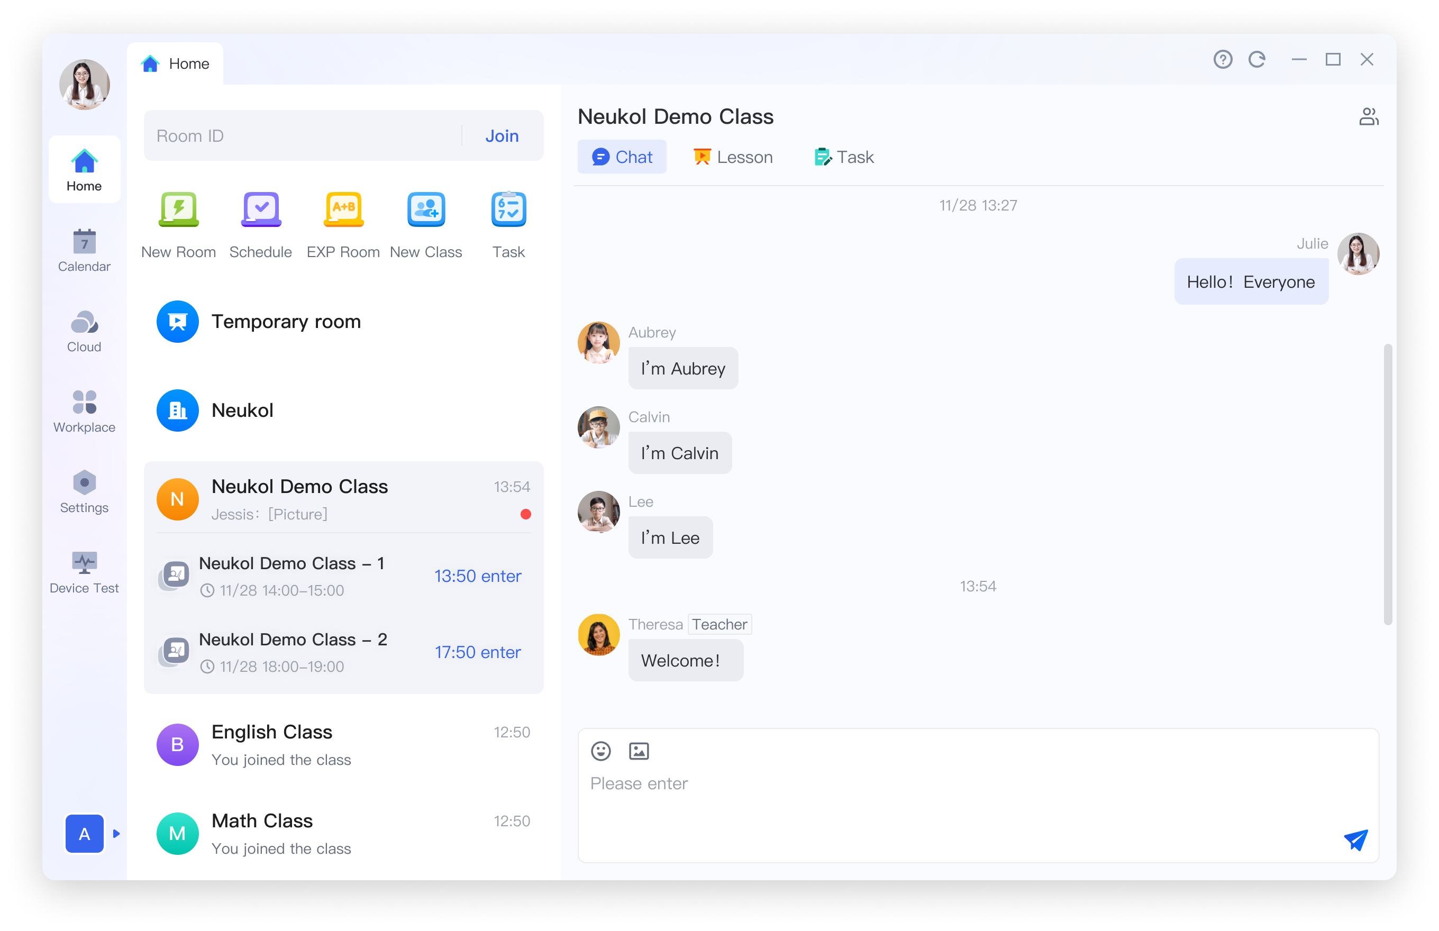Click the Room ID input field
The width and height of the screenshot is (1439, 931).
302,136
